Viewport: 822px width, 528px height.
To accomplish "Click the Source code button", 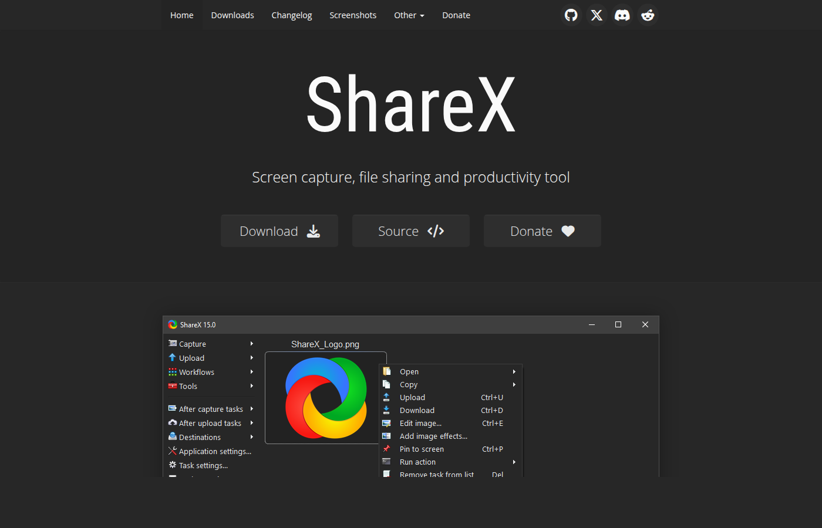I will (410, 231).
